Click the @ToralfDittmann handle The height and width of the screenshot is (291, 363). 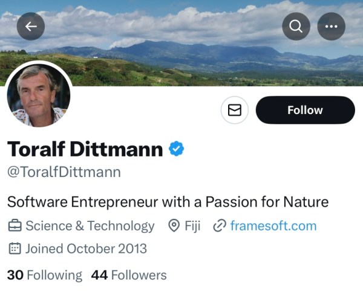point(64,172)
